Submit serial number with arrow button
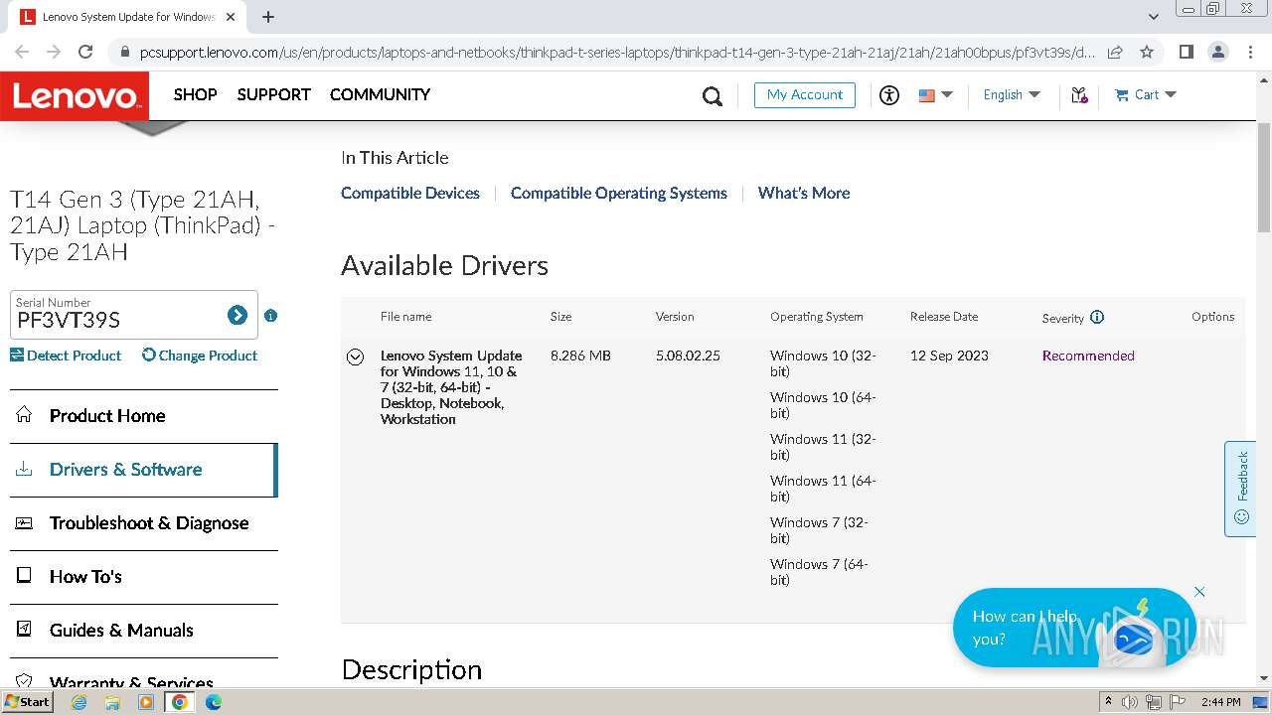Viewport: 1272px width, 715px height. tap(238, 315)
